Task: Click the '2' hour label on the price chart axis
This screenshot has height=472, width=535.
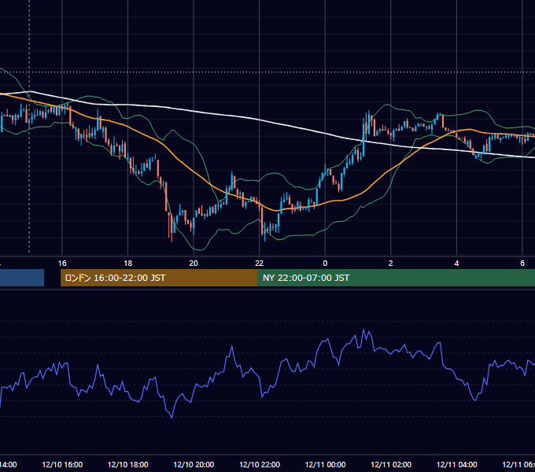Action: click(391, 263)
